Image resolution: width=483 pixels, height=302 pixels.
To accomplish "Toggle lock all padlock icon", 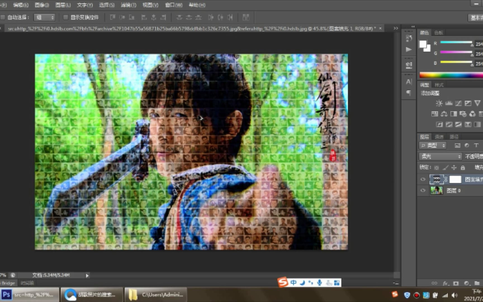I will [463, 167].
